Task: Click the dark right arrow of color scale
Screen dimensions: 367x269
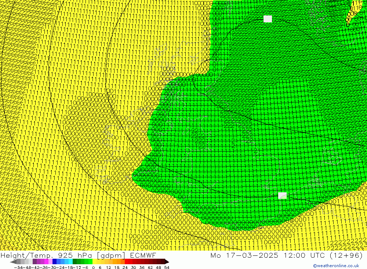Action: [167, 262]
